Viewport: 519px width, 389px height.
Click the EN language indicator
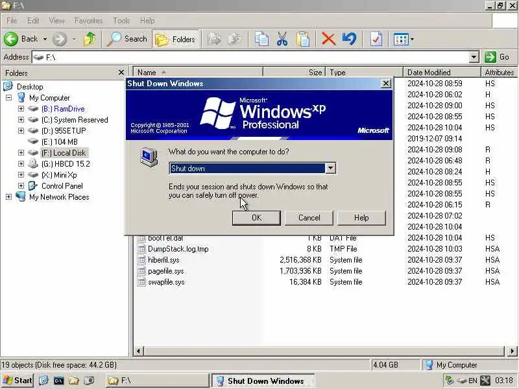point(473,381)
